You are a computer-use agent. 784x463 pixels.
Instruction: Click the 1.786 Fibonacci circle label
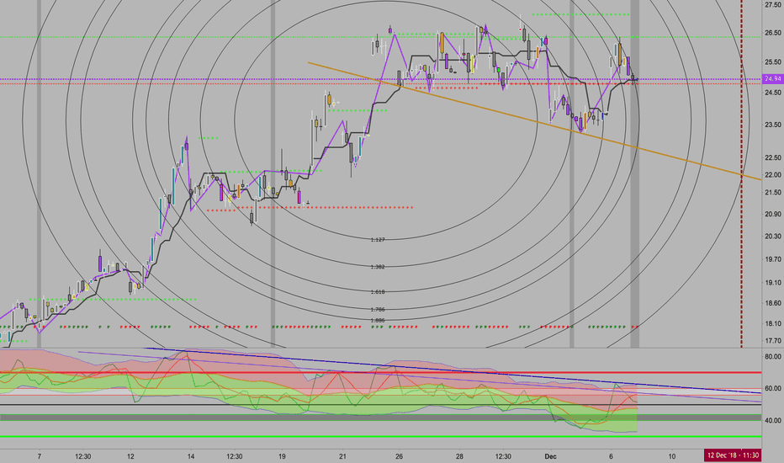(378, 309)
